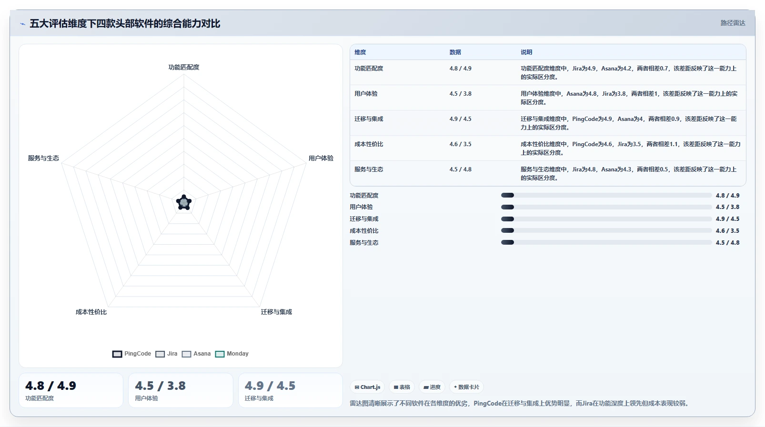Click the 4.8 / 4.9 value in the table

tap(460, 69)
